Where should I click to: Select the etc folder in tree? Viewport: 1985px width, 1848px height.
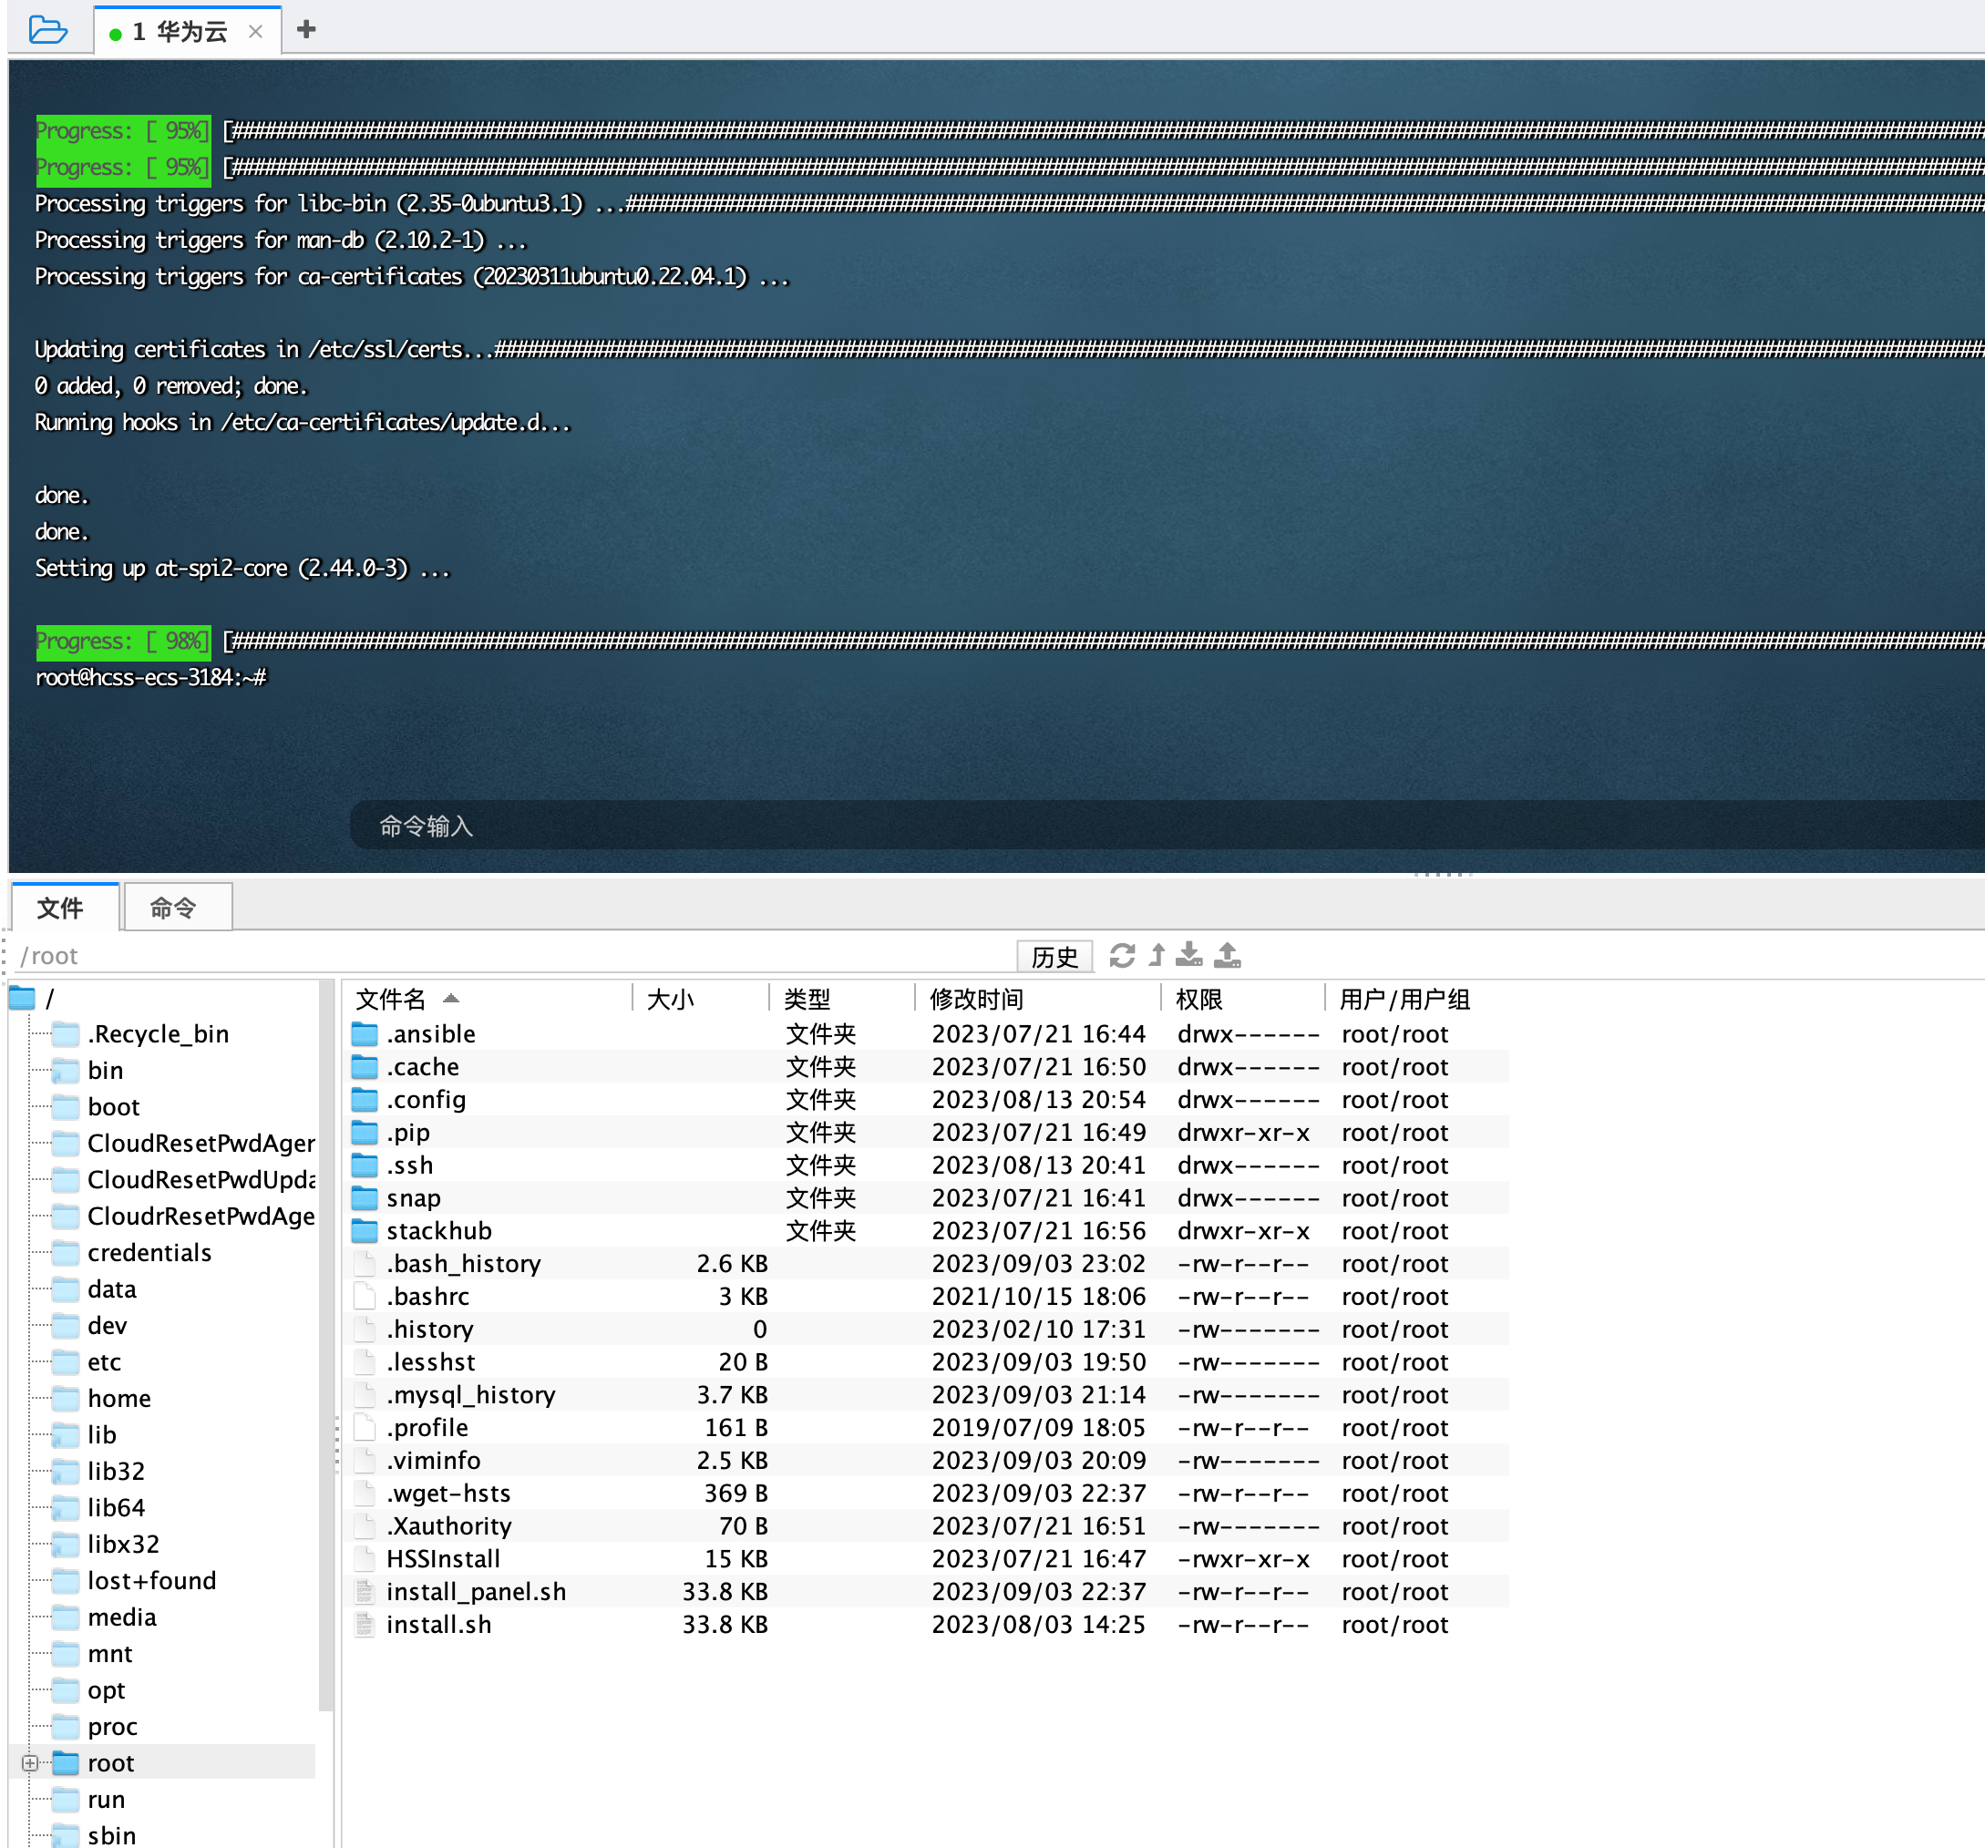(x=104, y=1361)
